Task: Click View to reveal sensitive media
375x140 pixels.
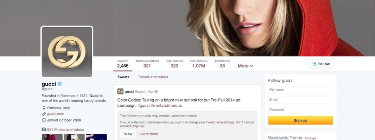Action: point(128,134)
